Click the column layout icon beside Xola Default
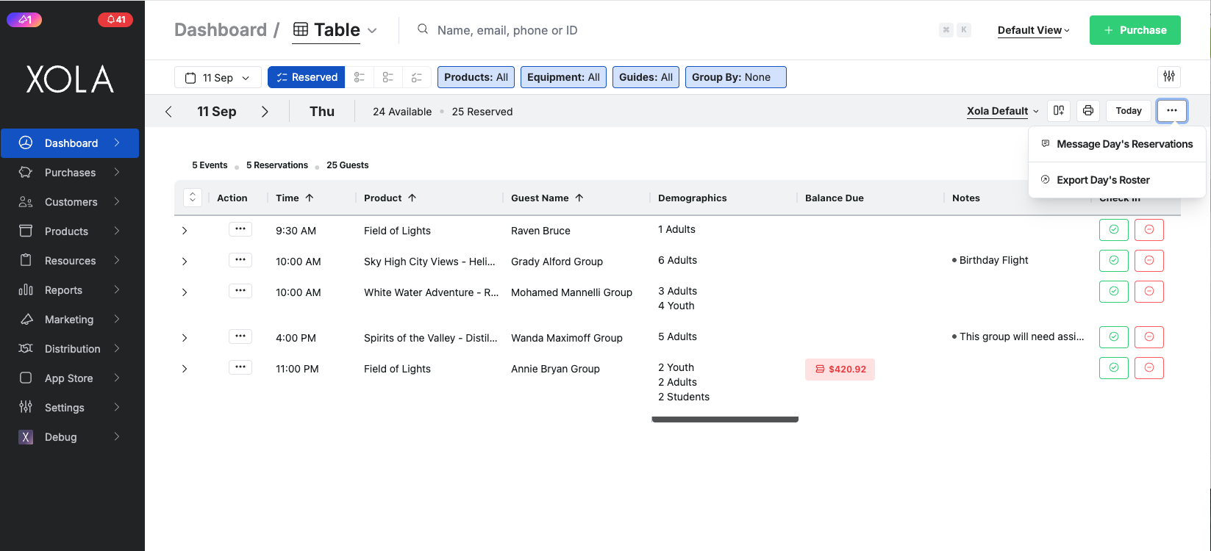The image size is (1211, 551). [1059, 111]
